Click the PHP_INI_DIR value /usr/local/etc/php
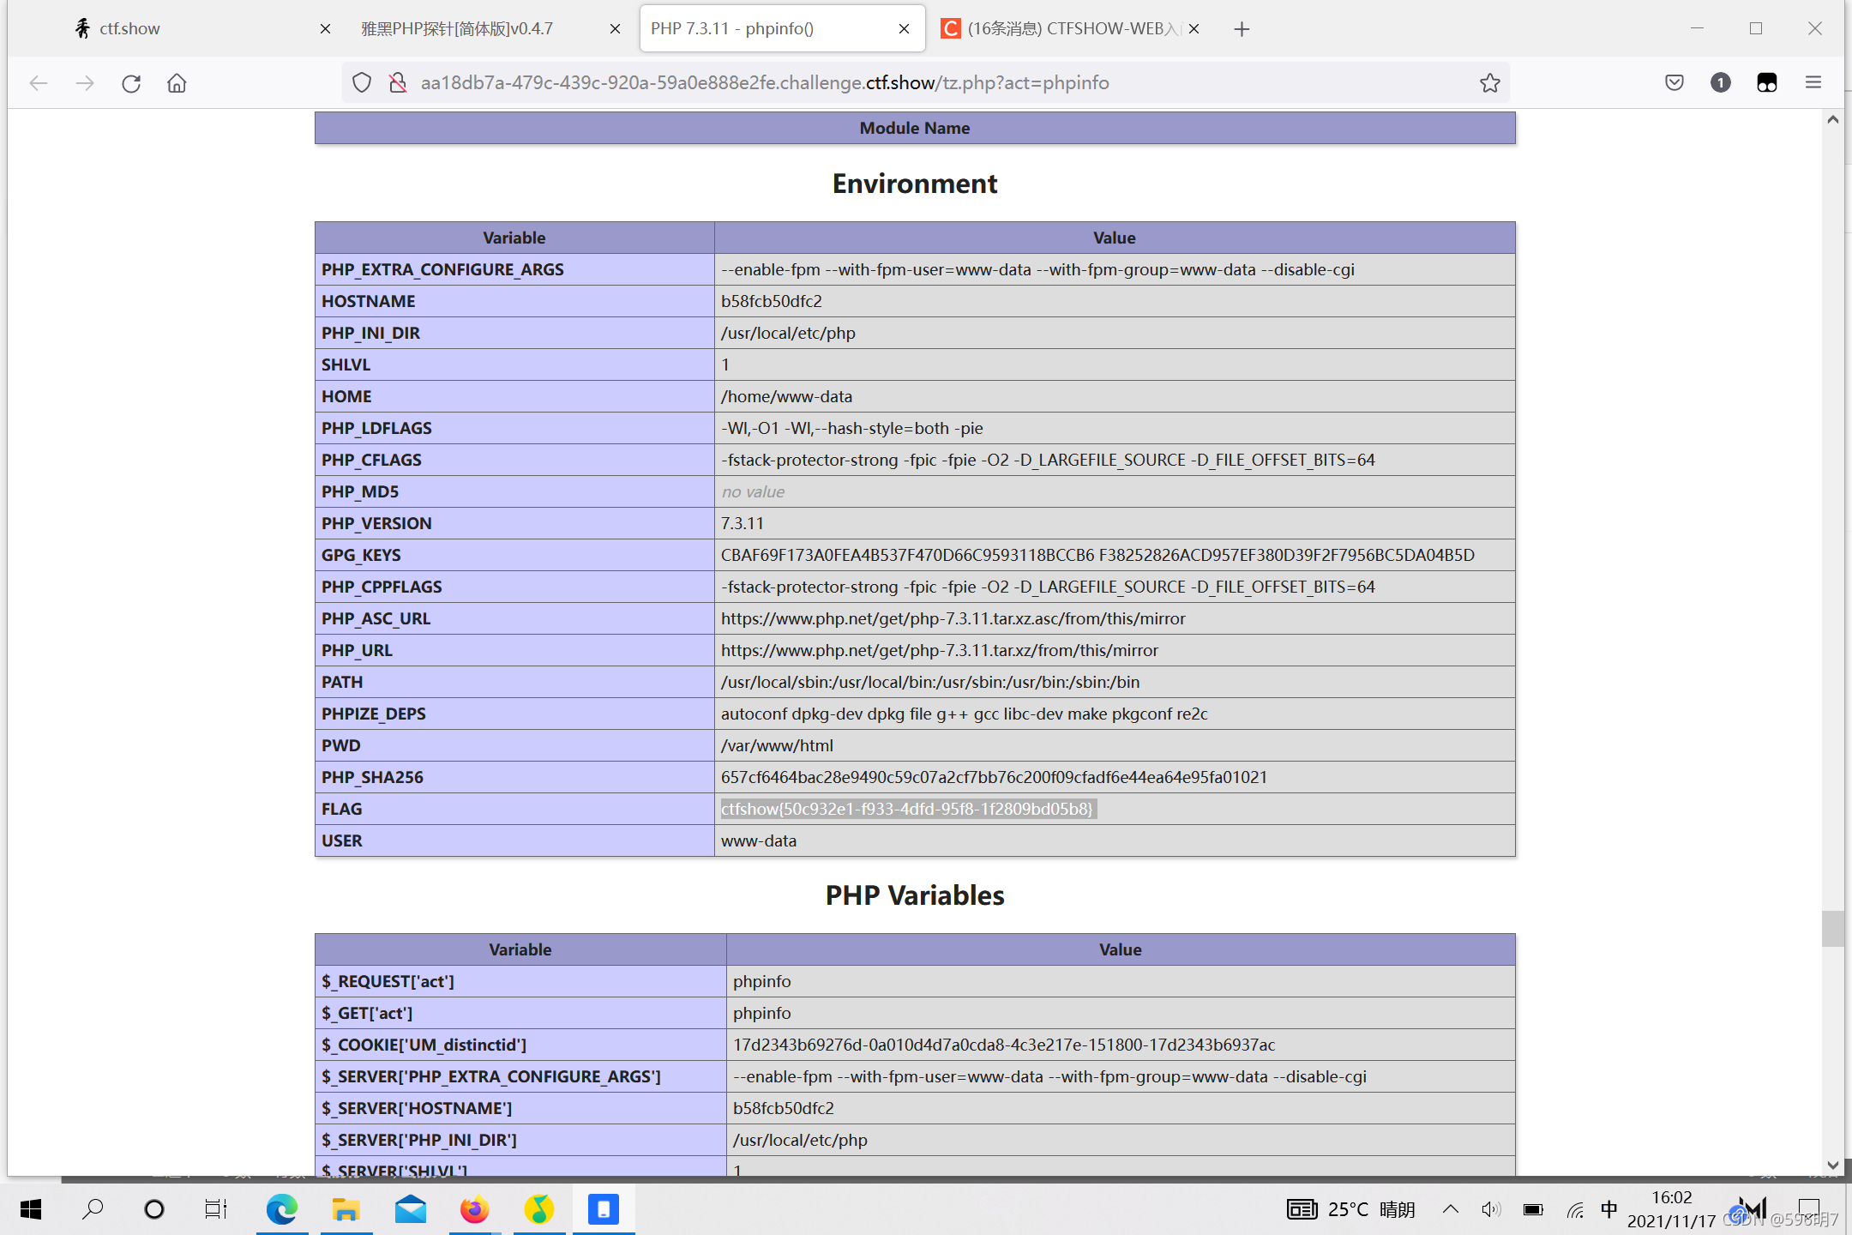The height and width of the screenshot is (1235, 1852). click(788, 334)
